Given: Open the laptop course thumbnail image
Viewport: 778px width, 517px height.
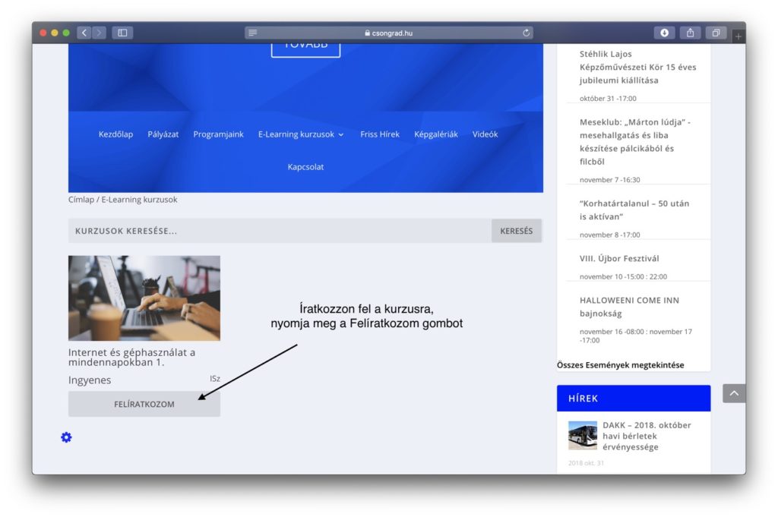Looking at the screenshot, I should [144, 298].
